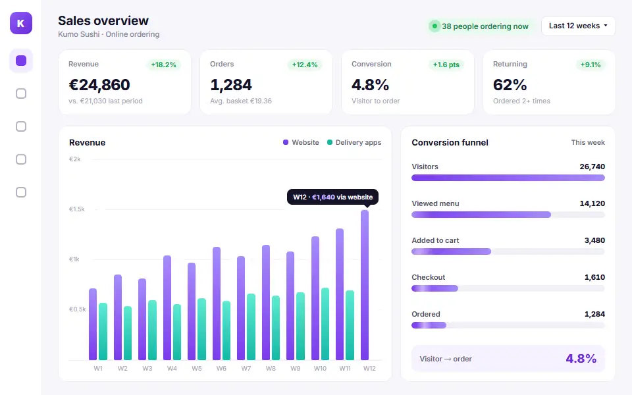
Task: Click the Kumo Sushi · Online ordering subtitle
Action: (x=109, y=34)
